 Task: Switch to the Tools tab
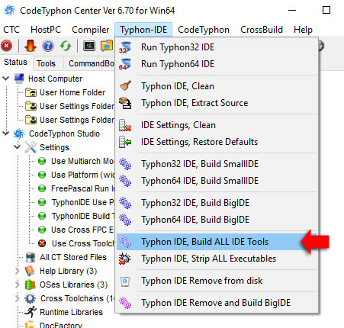click(46, 63)
